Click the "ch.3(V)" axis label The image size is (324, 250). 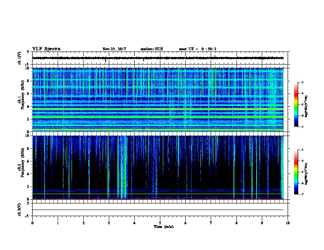[20, 210]
